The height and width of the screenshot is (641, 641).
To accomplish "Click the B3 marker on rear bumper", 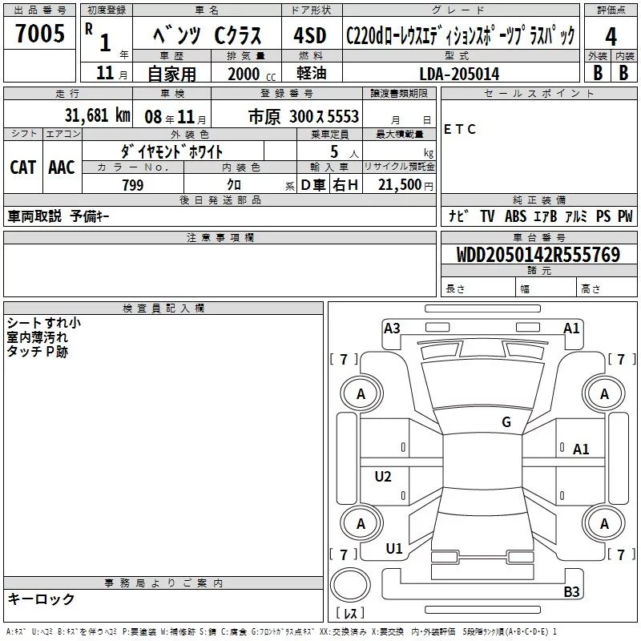I will point(571,592).
